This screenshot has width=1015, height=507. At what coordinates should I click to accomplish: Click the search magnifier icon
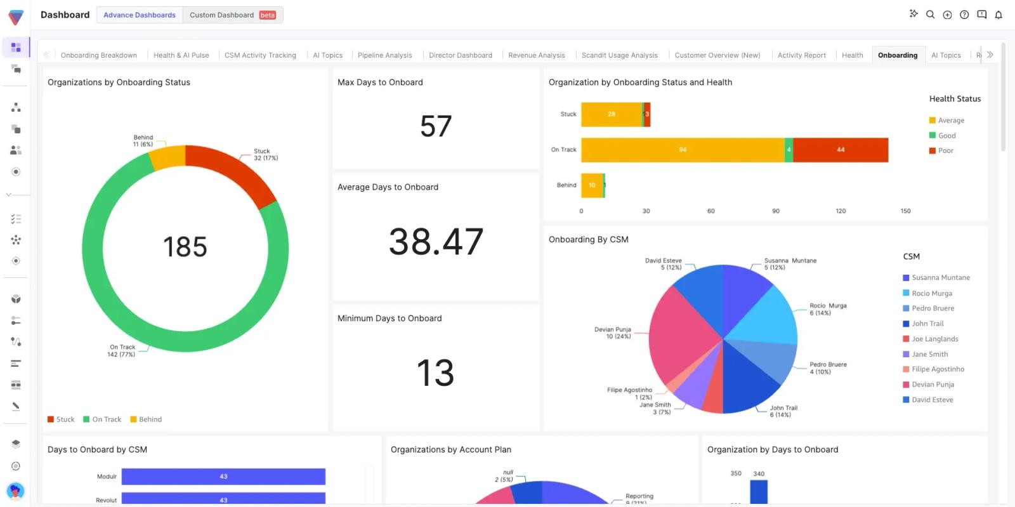pyautogui.click(x=931, y=15)
